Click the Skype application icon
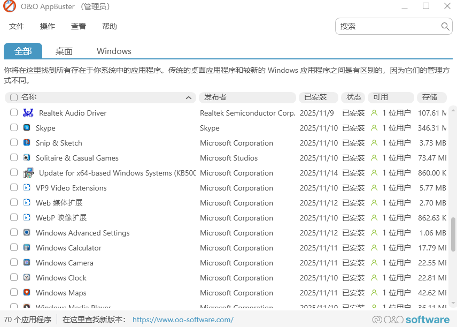 tap(27, 128)
